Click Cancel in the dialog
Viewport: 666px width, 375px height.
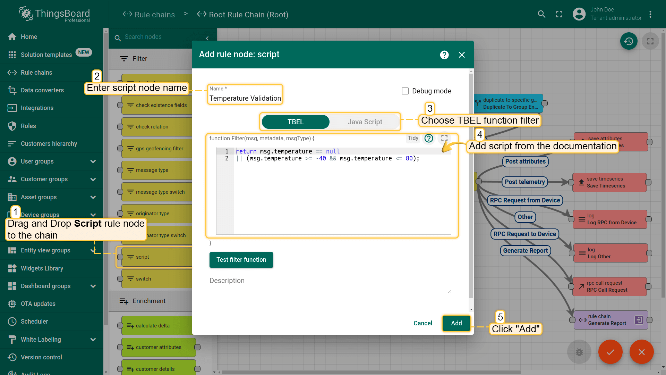point(422,323)
